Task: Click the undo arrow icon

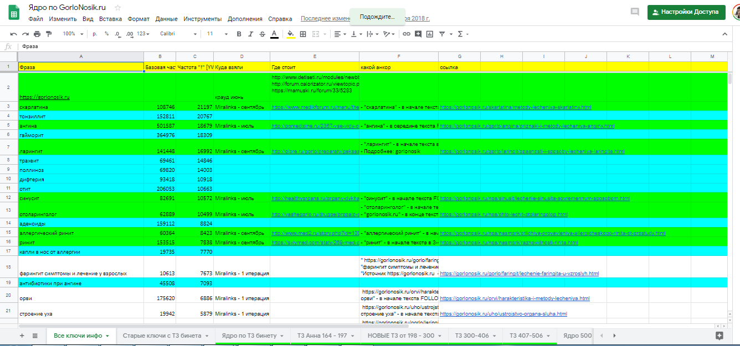Action: click(x=13, y=34)
